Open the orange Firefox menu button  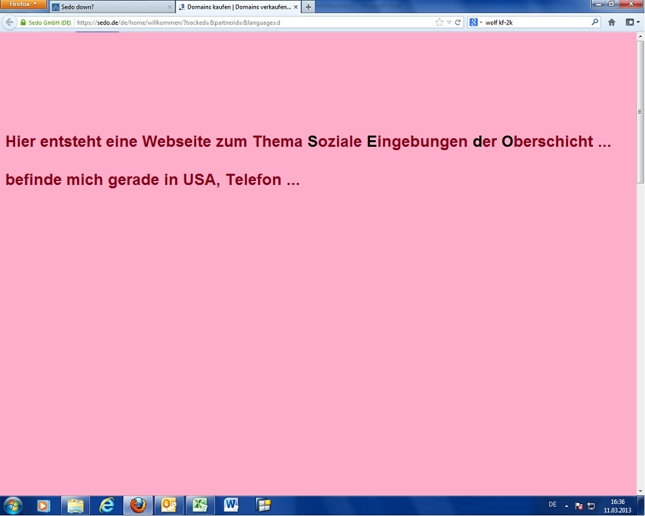(23, 4)
